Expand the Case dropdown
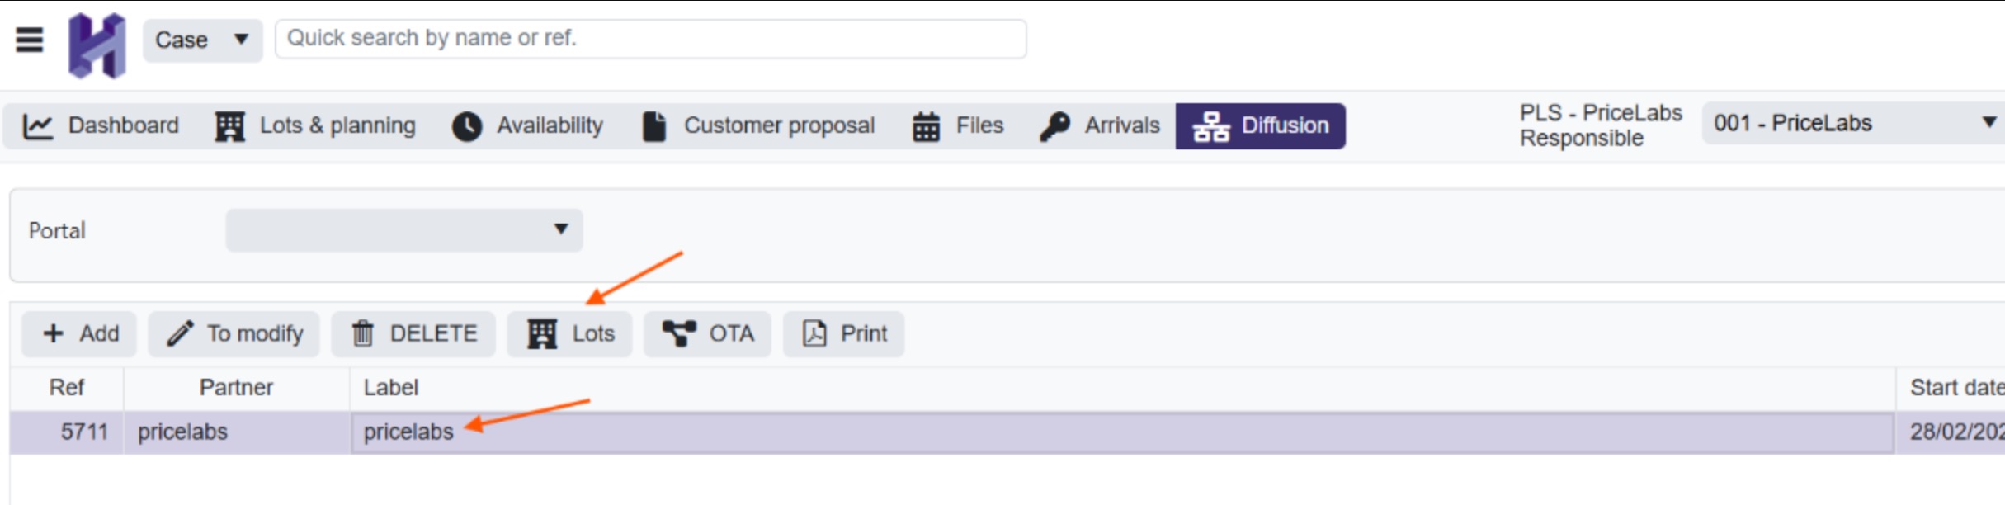2005x505 pixels. [203, 40]
